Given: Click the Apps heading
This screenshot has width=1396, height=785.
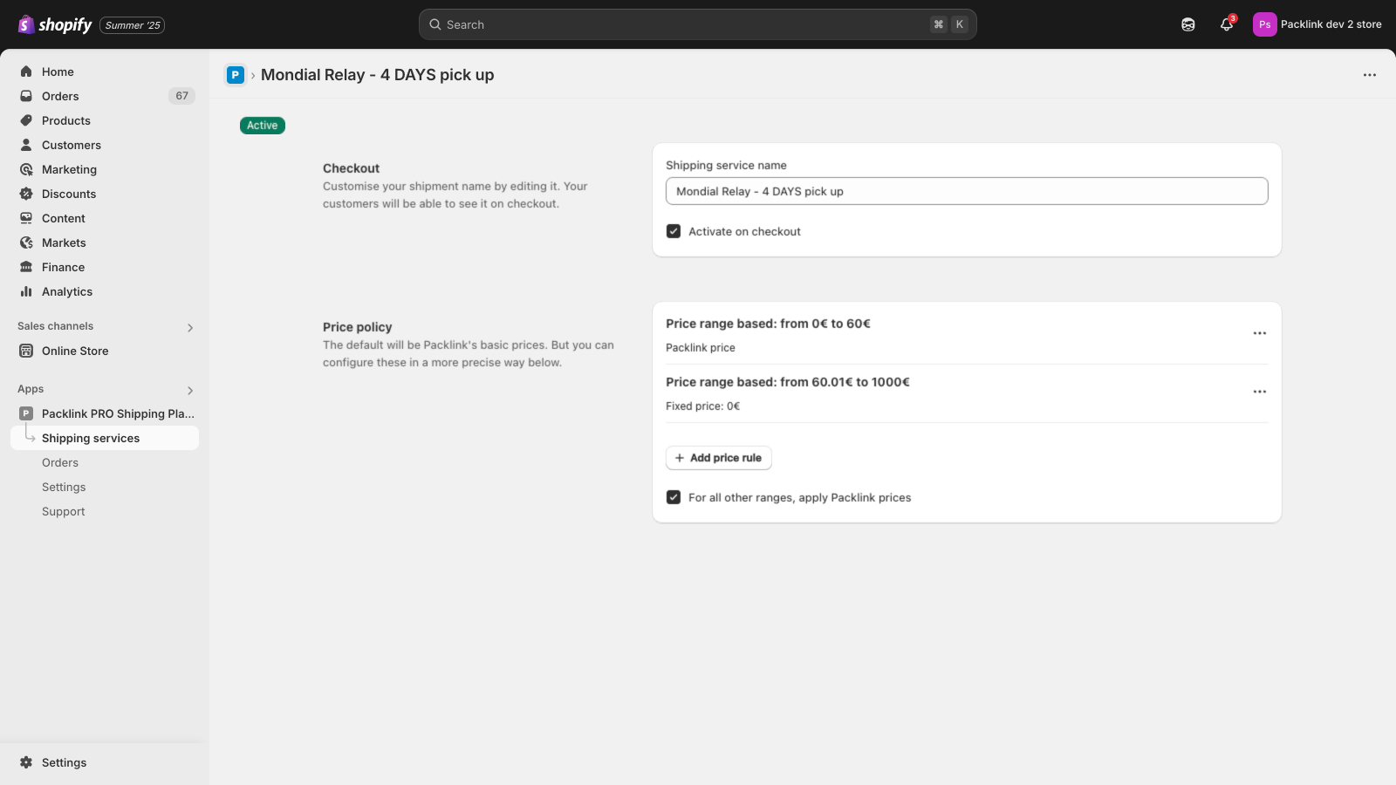Looking at the screenshot, I should [31, 389].
